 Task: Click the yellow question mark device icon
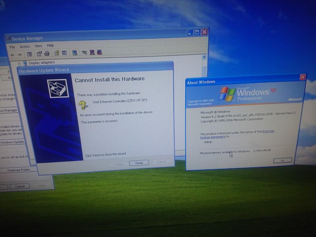click(83, 105)
